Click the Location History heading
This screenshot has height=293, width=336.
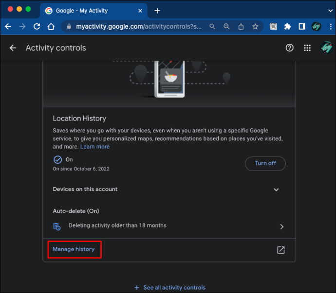coord(79,119)
